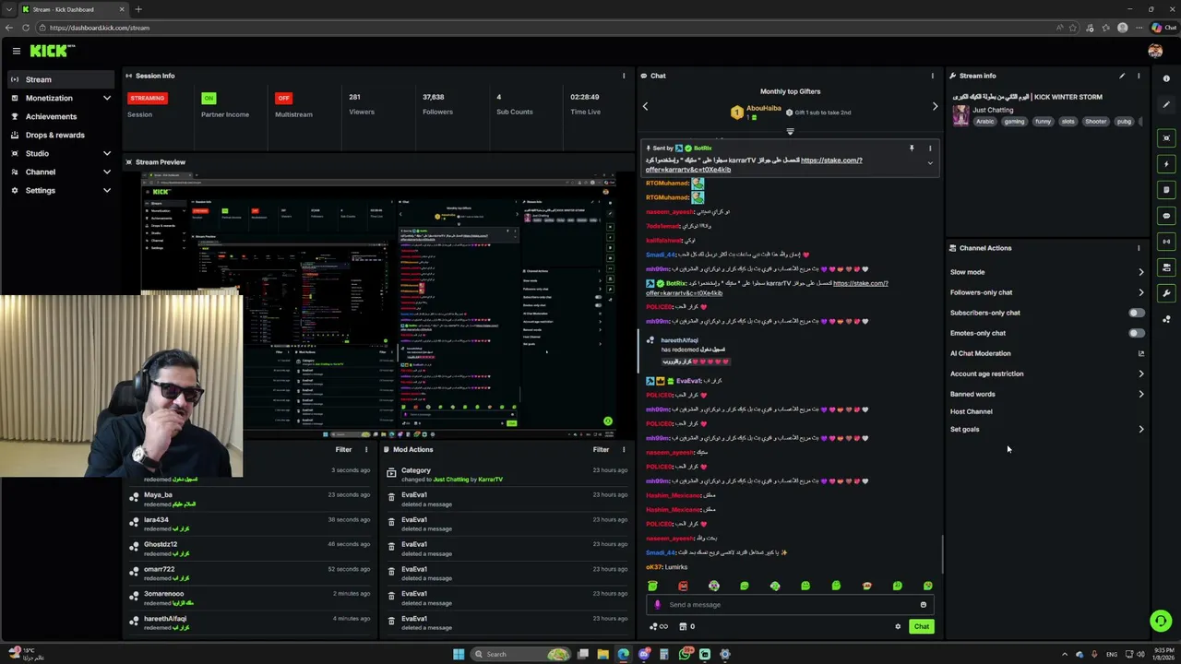Open the info icon in right sidebar
This screenshot has height=664, width=1181.
1166,78
